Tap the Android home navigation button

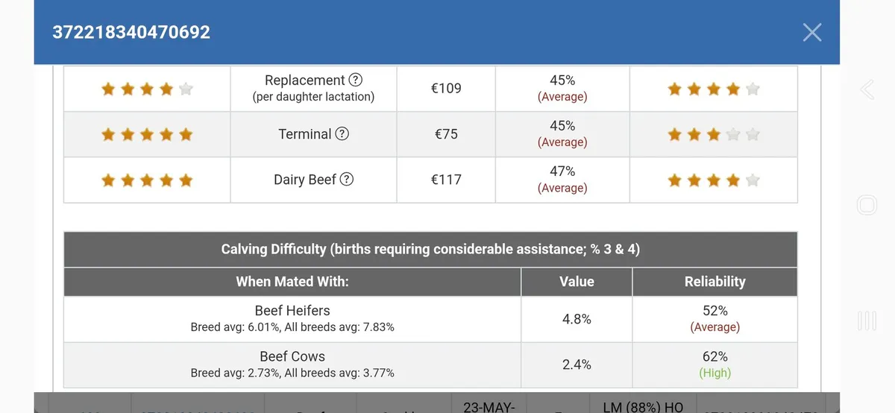pos(867,205)
